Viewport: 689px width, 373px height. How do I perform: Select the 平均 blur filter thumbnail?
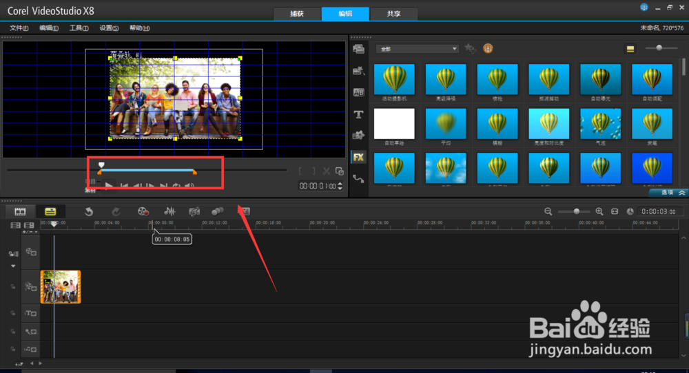coord(446,124)
